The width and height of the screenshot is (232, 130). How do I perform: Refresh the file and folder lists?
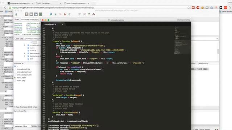pyautogui.click(x=51, y=14)
